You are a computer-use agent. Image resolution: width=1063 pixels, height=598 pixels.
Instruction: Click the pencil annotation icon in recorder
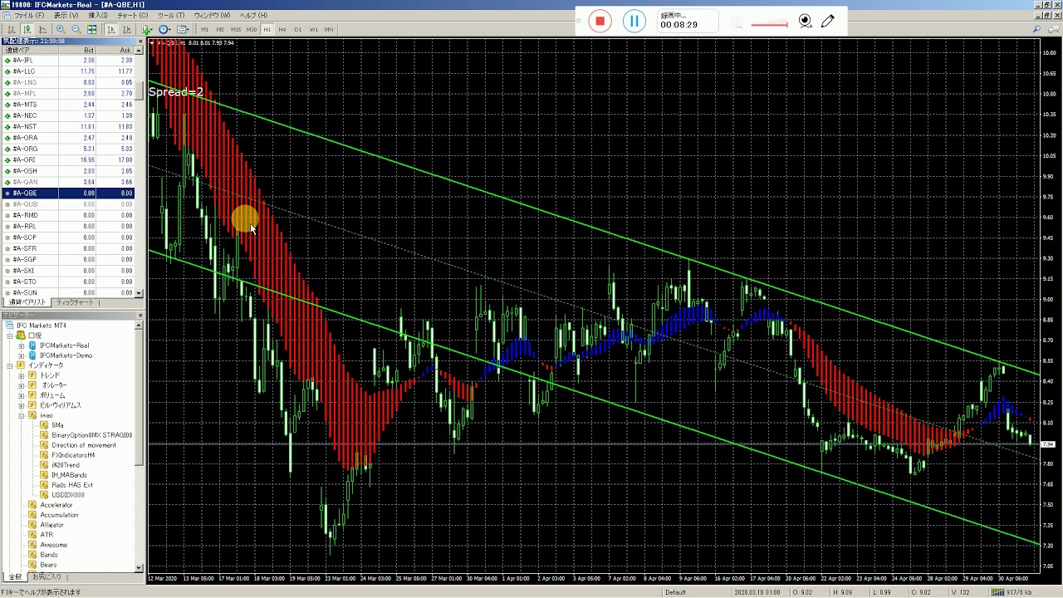pyautogui.click(x=827, y=22)
